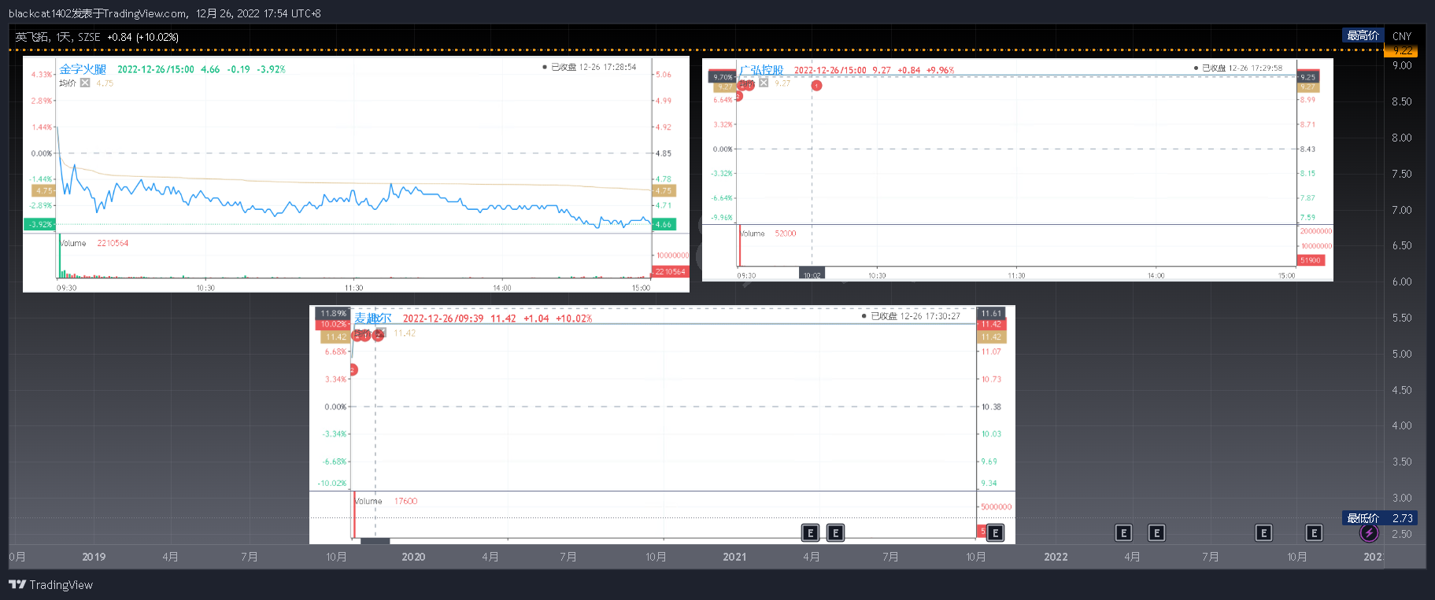Click red marker 1 on 广弘控股 chart's dashed line
This screenshot has width=1435, height=600.
[816, 85]
